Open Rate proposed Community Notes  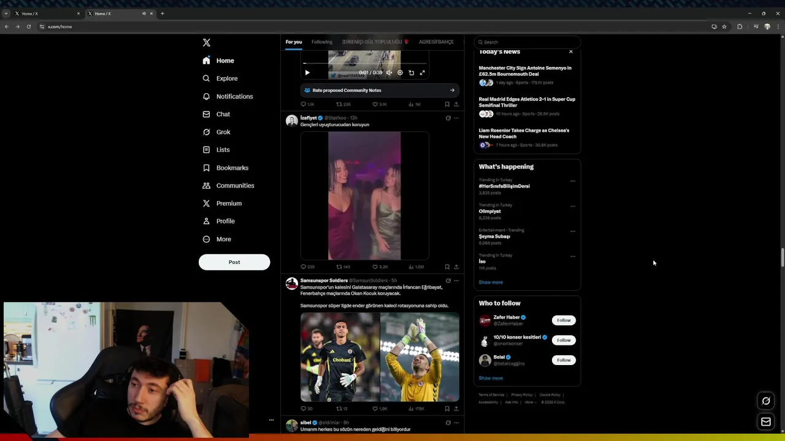tap(380, 90)
